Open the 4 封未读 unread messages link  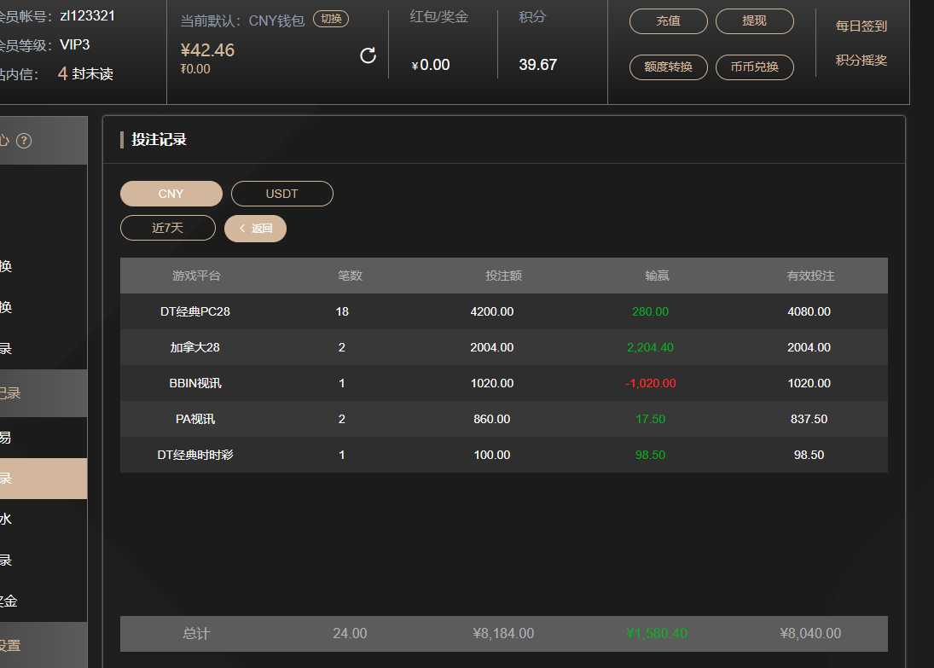(85, 74)
